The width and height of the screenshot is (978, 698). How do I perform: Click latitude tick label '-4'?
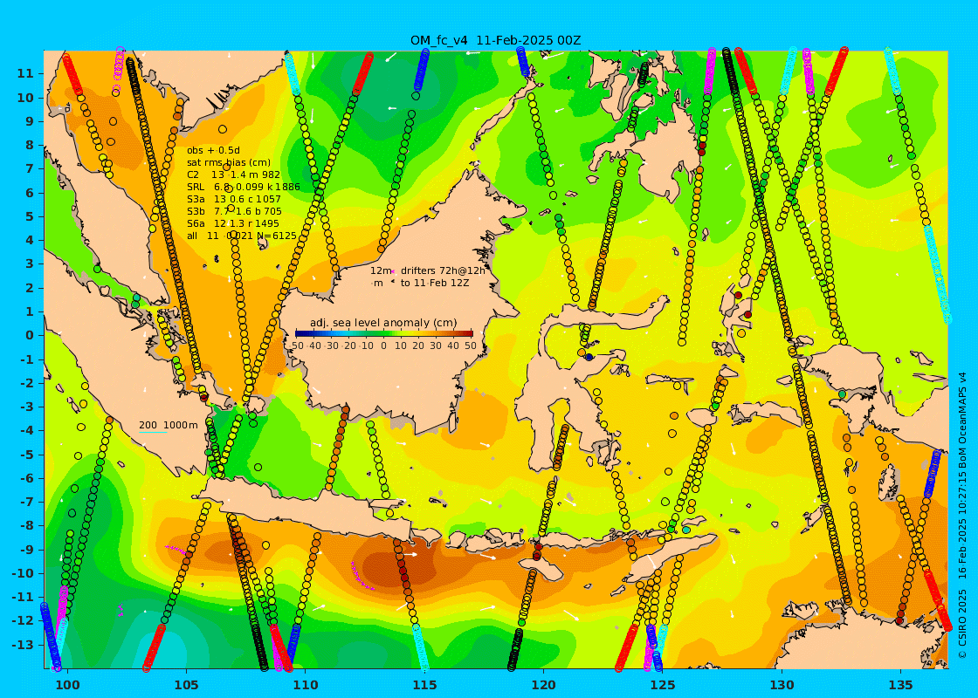coord(26,430)
